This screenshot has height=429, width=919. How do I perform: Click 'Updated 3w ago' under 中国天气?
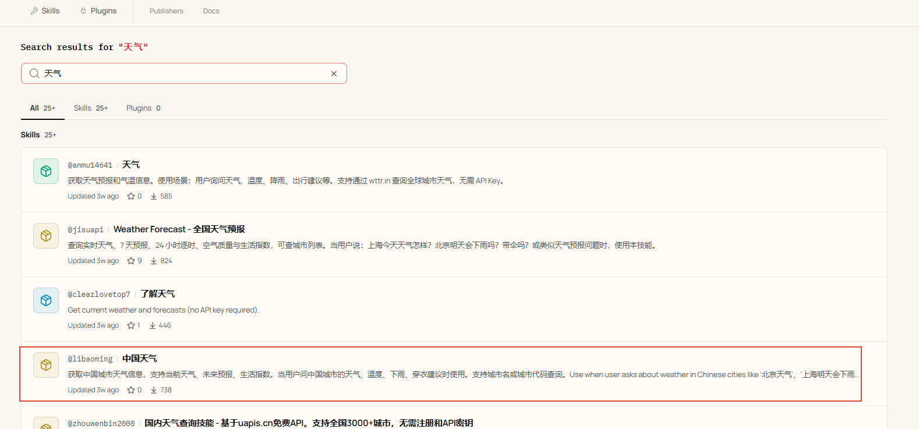[93, 390]
